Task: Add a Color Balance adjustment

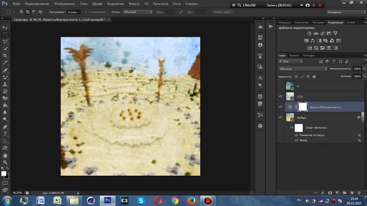Action: pos(313,41)
